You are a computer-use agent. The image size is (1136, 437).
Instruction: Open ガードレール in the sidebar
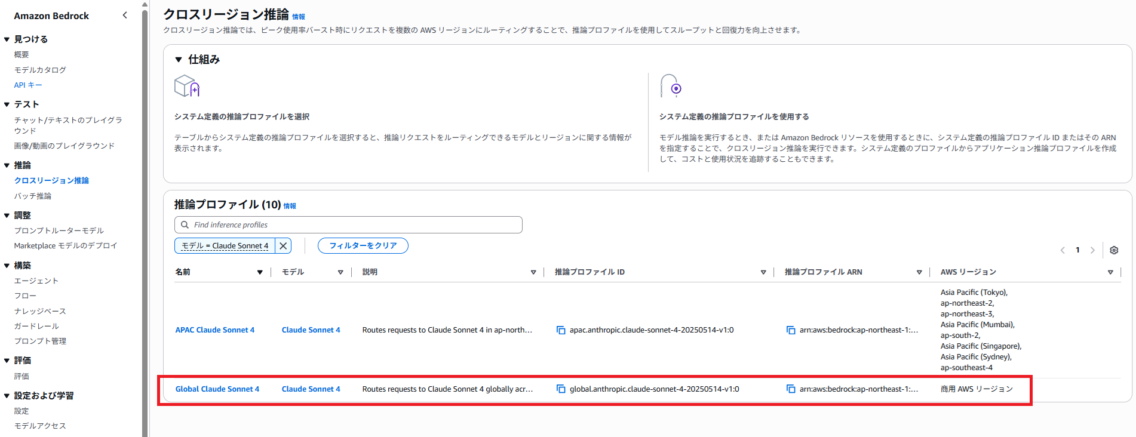coord(36,326)
